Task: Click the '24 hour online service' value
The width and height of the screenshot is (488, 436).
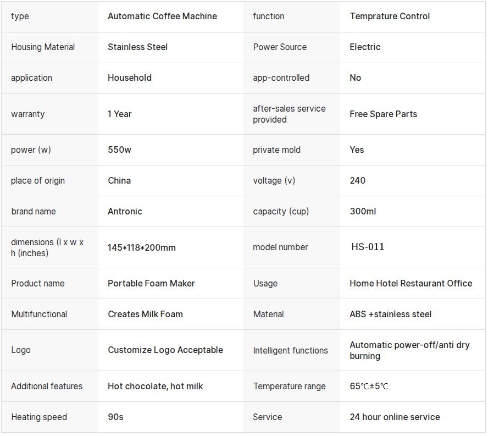Action: coord(395,417)
